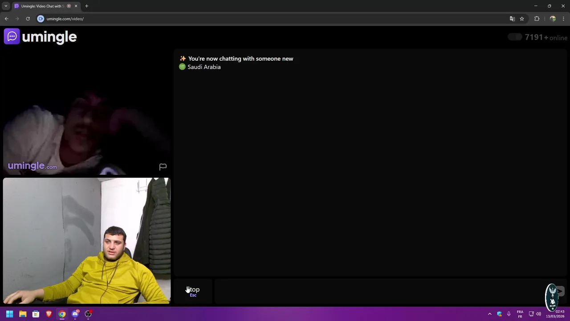Expand the hidden system tray icons
This screenshot has height=321, width=570.
coord(489,314)
